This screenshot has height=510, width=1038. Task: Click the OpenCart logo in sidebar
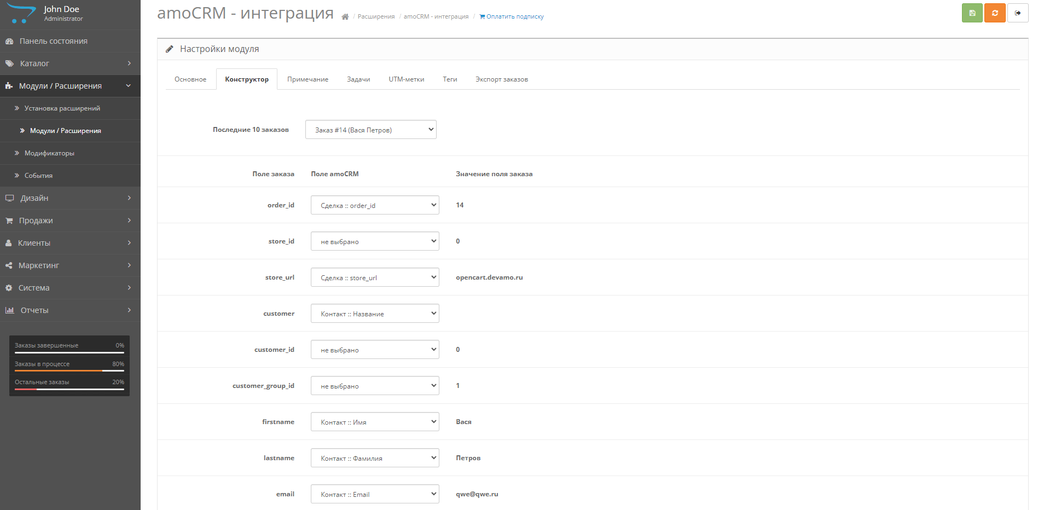[21, 13]
